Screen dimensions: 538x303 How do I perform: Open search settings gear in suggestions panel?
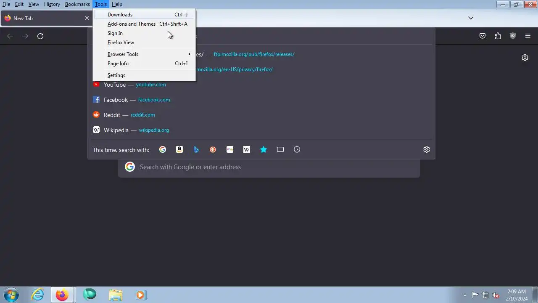point(427,149)
